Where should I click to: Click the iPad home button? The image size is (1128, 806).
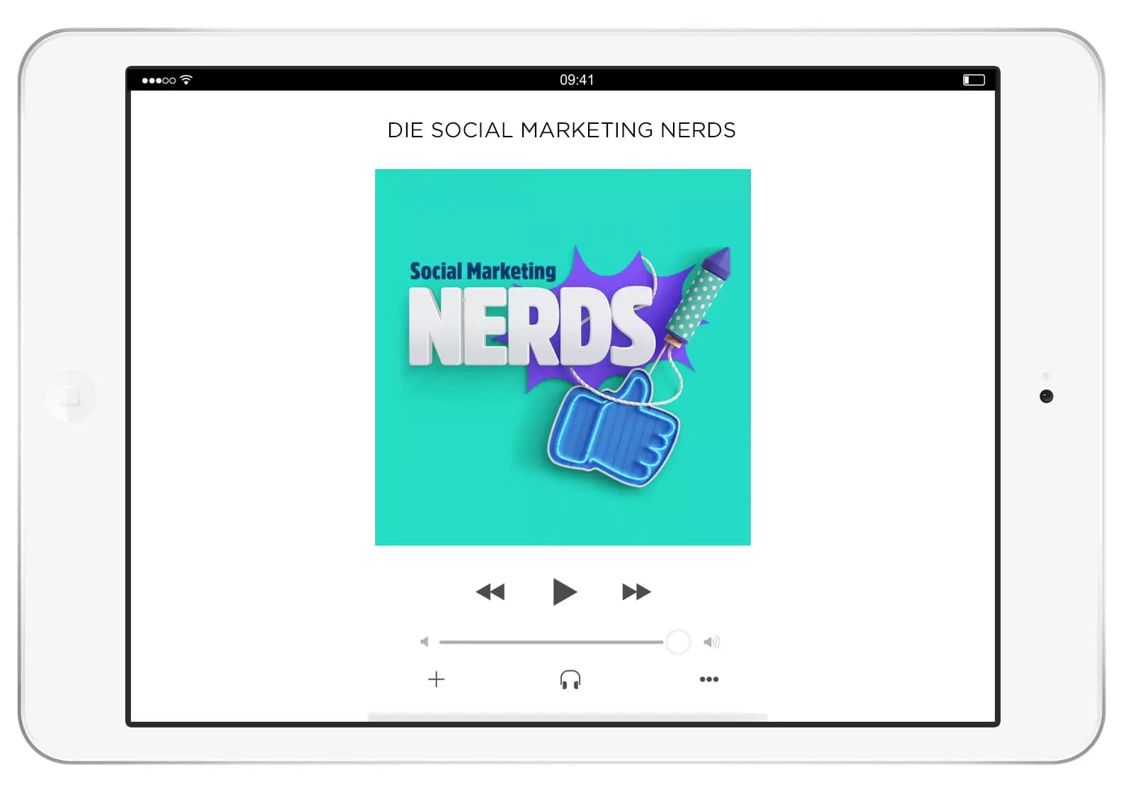[x=70, y=396]
